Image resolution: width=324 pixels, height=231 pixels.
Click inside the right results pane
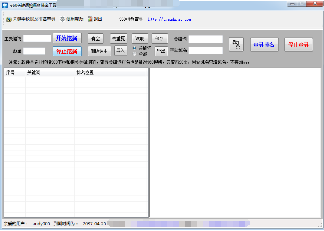tap(235, 142)
